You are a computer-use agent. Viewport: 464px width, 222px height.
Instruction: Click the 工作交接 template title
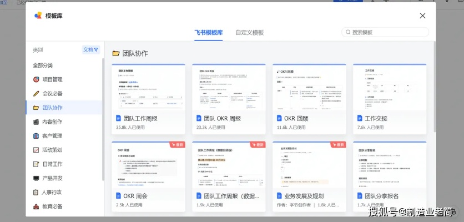click(x=376, y=118)
